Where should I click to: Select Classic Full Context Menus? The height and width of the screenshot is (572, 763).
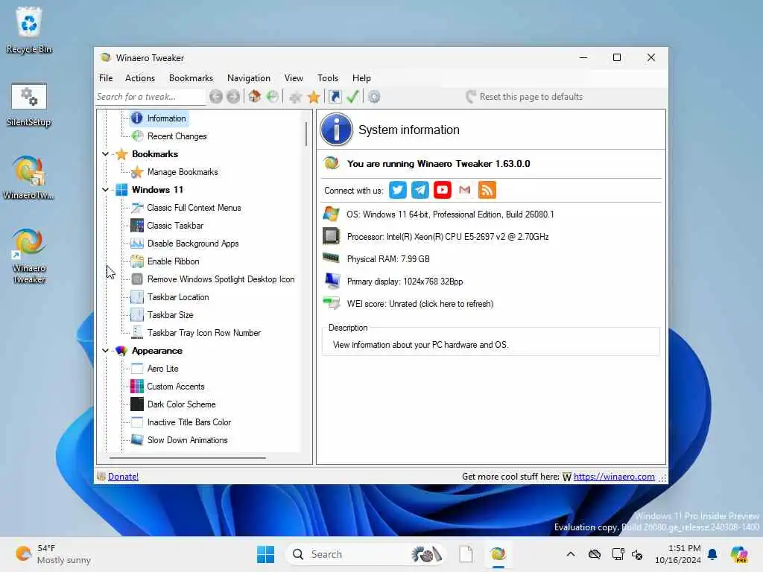point(194,208)
